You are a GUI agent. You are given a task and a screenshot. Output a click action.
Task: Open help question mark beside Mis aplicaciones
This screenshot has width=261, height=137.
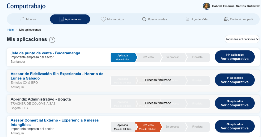pos(52,40)
